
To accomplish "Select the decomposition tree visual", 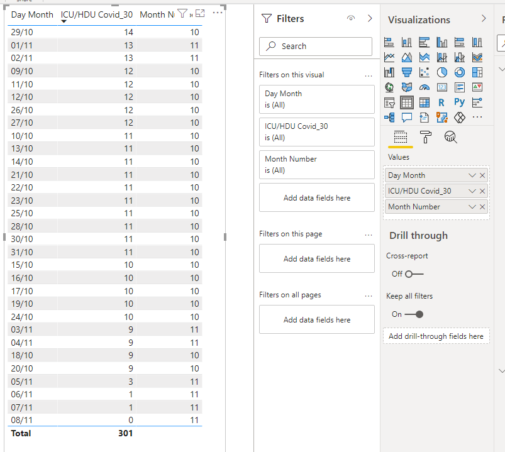I will coord(389,118).
